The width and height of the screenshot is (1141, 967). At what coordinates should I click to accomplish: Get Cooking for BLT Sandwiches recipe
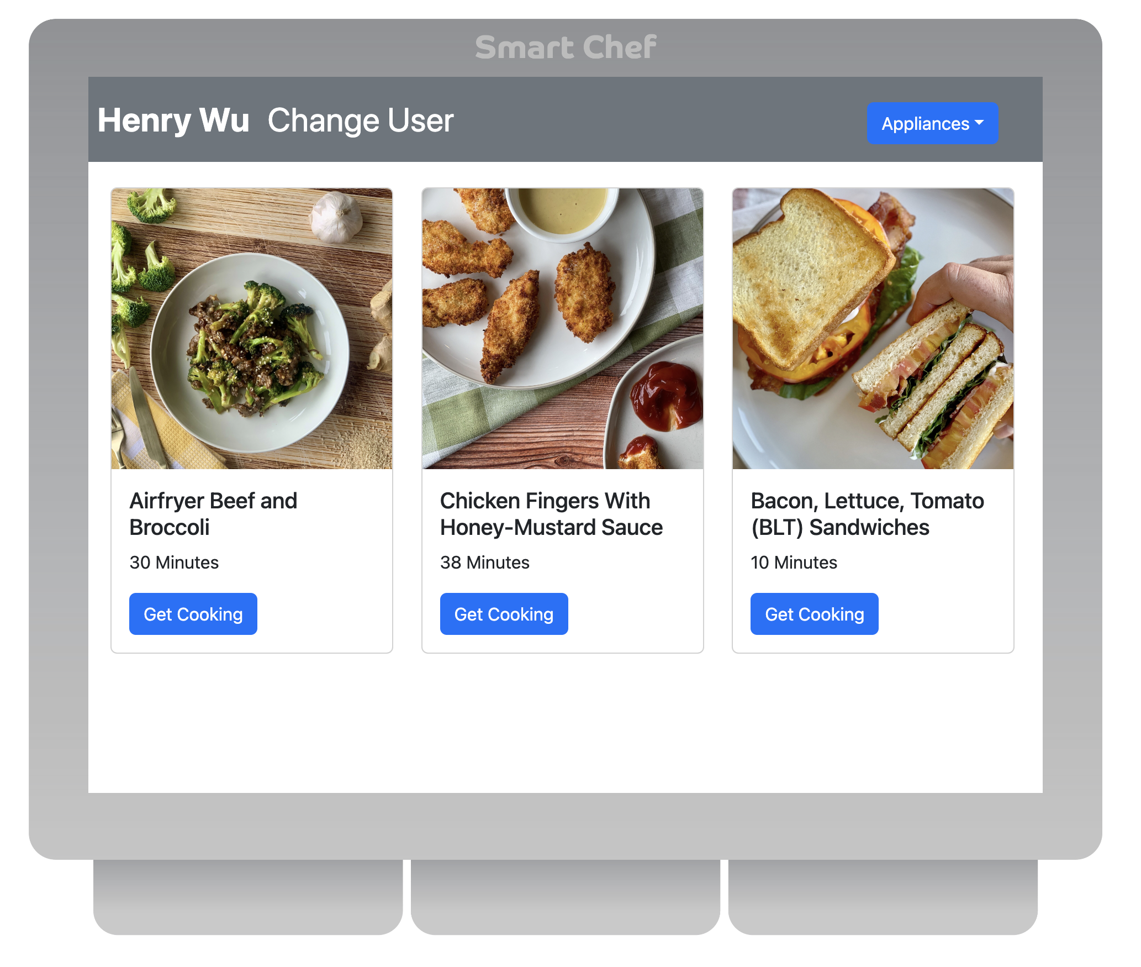click(x=815, y=614)
